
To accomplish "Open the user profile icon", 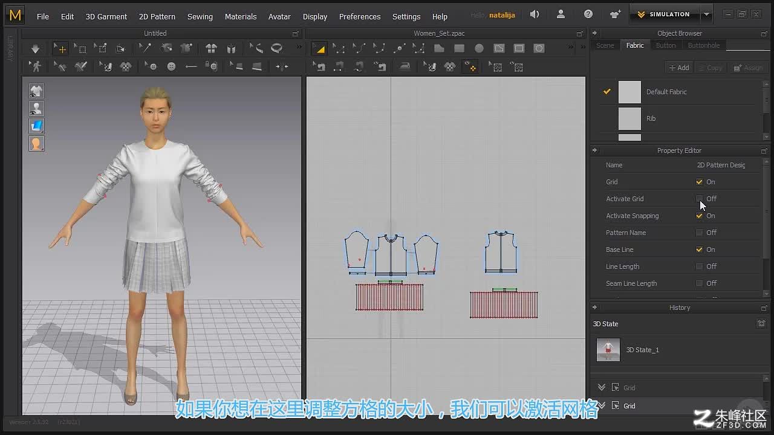I will pos(561,14).
